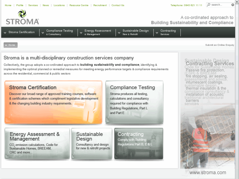
Task: Click the Stroma swirl logo
Action: pyautogui.click(x=22, y=17)
